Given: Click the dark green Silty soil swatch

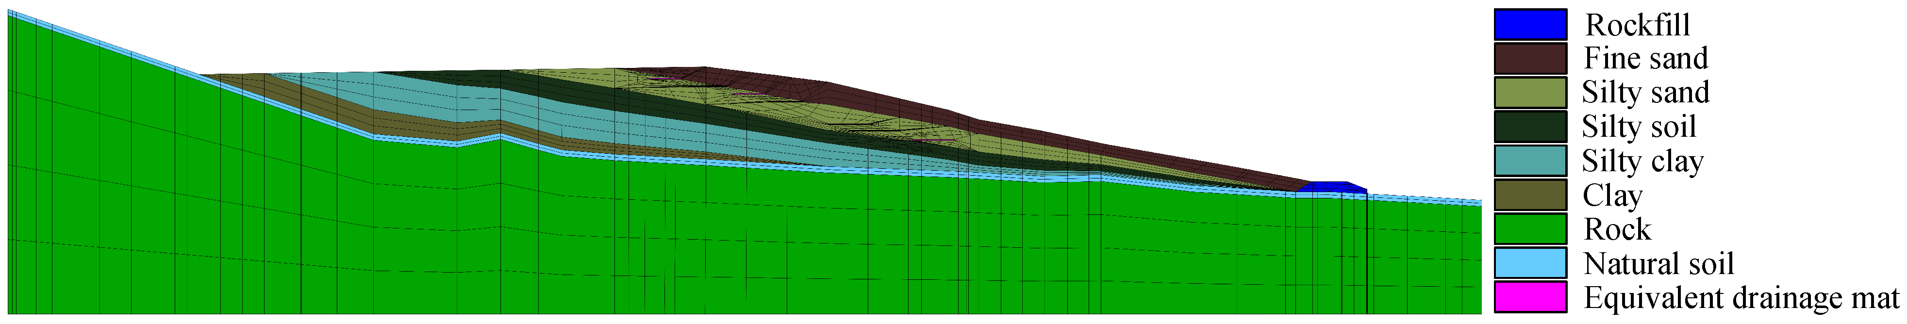Looking at the screenshot, I should tap(1530, 127).
